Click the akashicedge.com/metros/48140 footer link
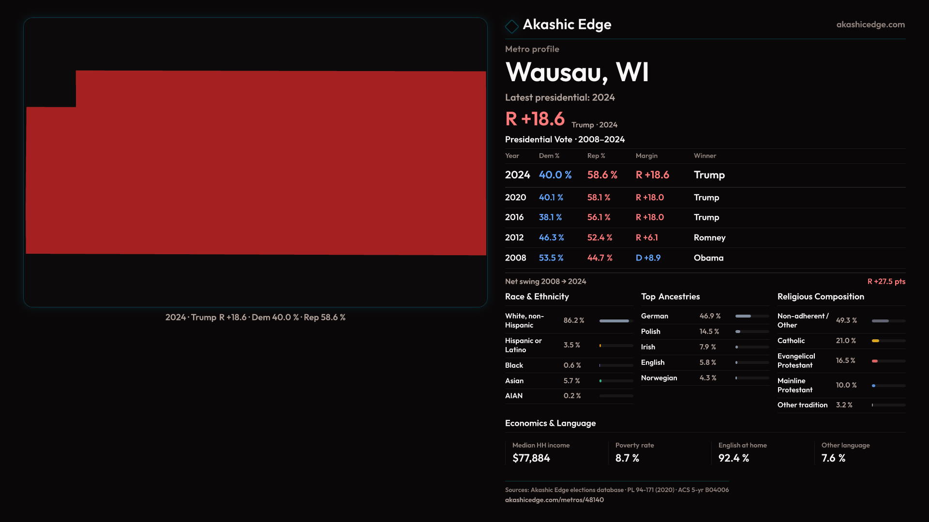The height and width of the screenshot is (522, 929). 554,500
